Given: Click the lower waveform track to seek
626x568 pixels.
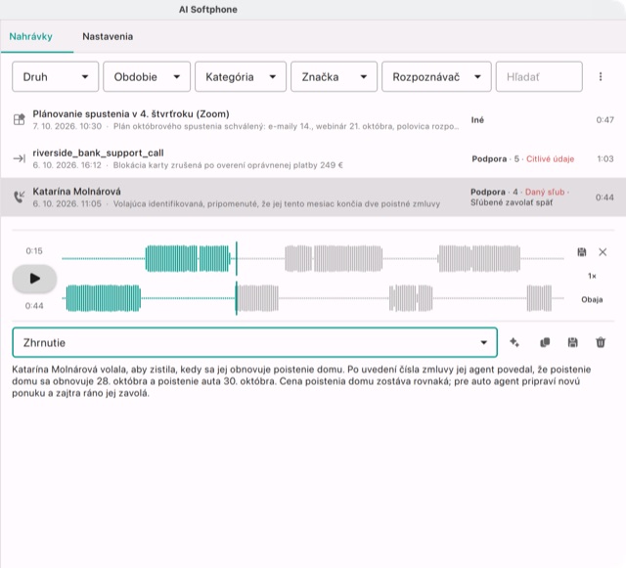Looking at the screenshot, I should click(x=313, y=298).
